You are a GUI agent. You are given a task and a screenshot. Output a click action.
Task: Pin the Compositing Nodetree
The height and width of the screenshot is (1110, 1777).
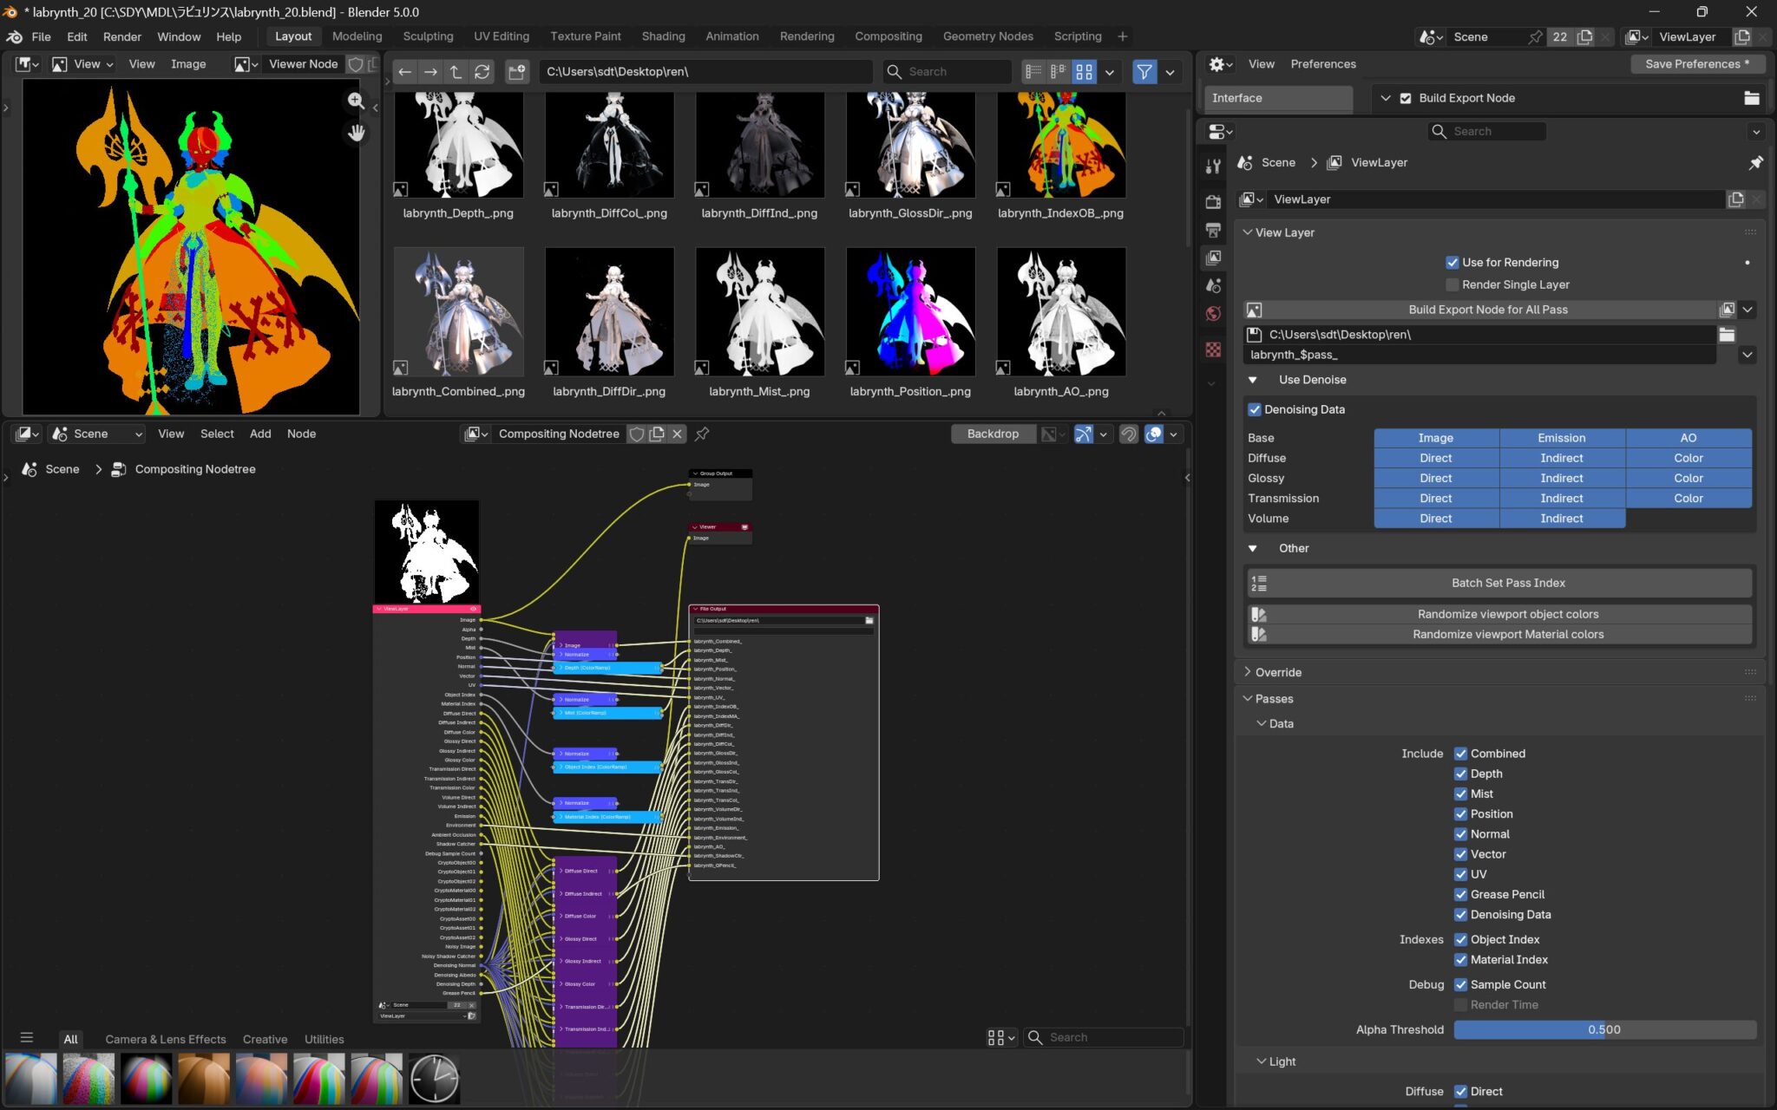702,434
